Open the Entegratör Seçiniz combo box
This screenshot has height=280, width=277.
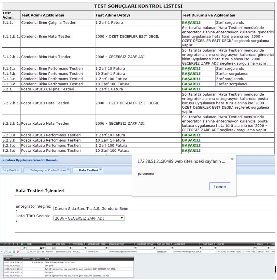point(163,209)
